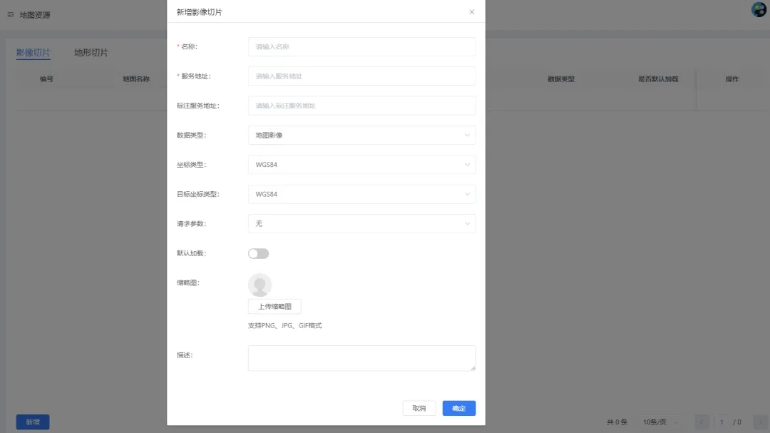Viewport: 770px width, 433px height.
Task: Select the 标注服务地址 input field
Action: click(x=361, y=106)
